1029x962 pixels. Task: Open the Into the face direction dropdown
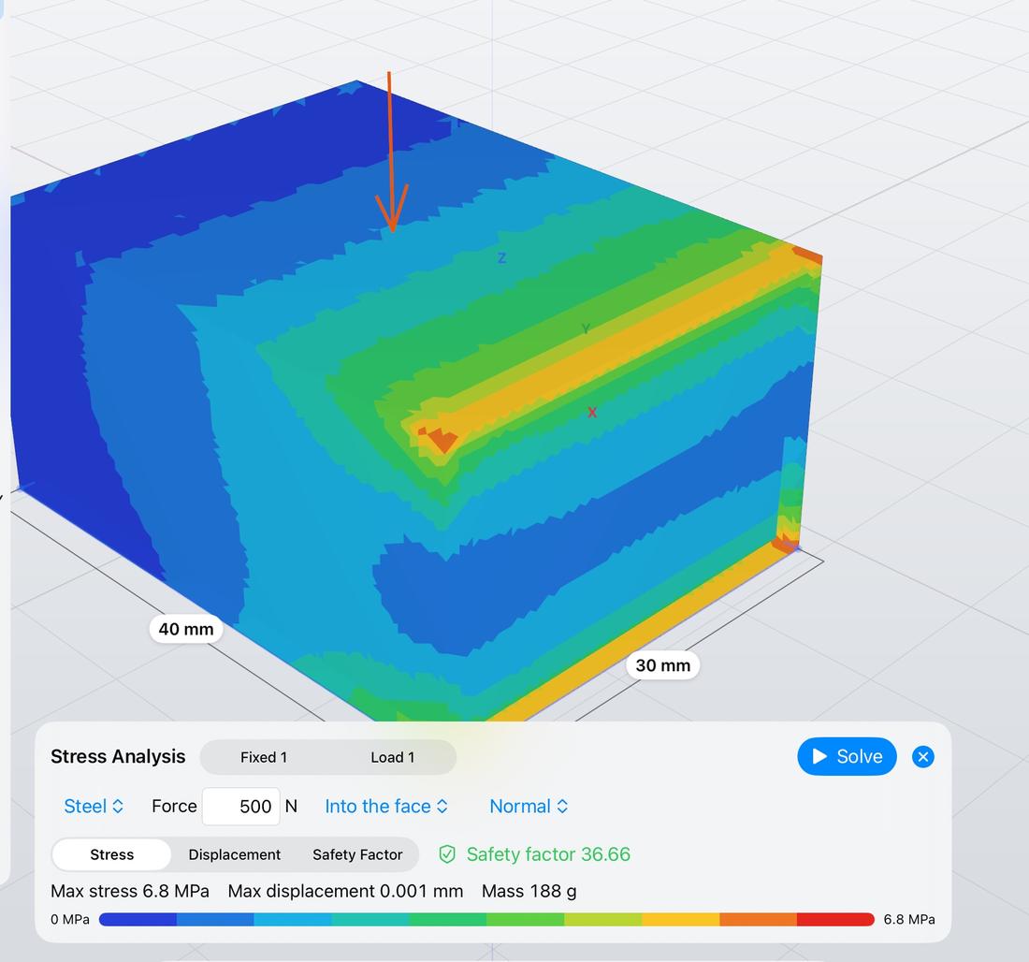(386, 806)
